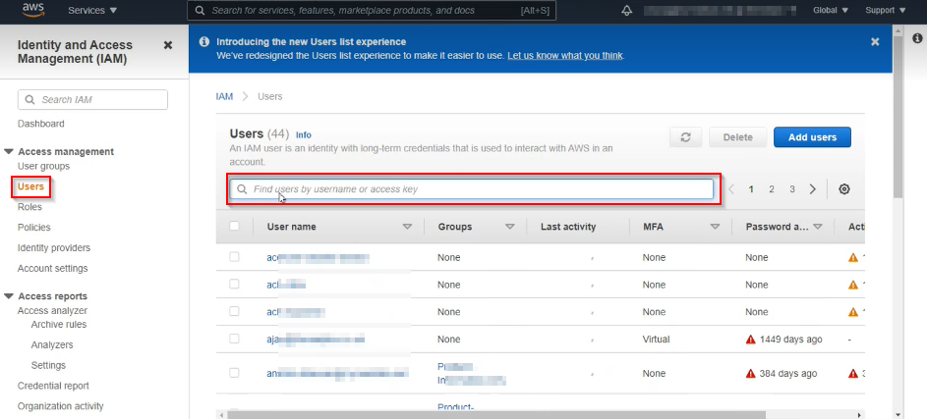The image size is (927, 419).
Task: Click page 1 in the pagination
Action: 751,189
